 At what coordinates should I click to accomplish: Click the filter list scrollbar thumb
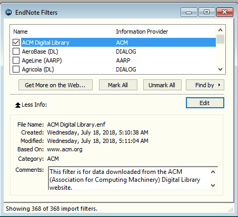click(220, 39)
